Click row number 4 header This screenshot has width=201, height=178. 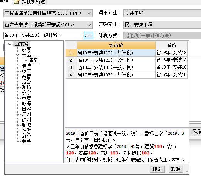(x=71, y=75)
